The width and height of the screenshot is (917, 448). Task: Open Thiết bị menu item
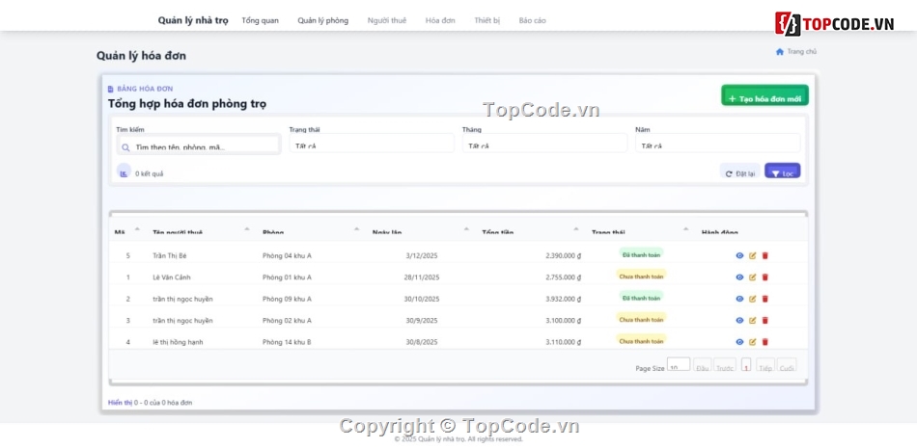(487, 20)
